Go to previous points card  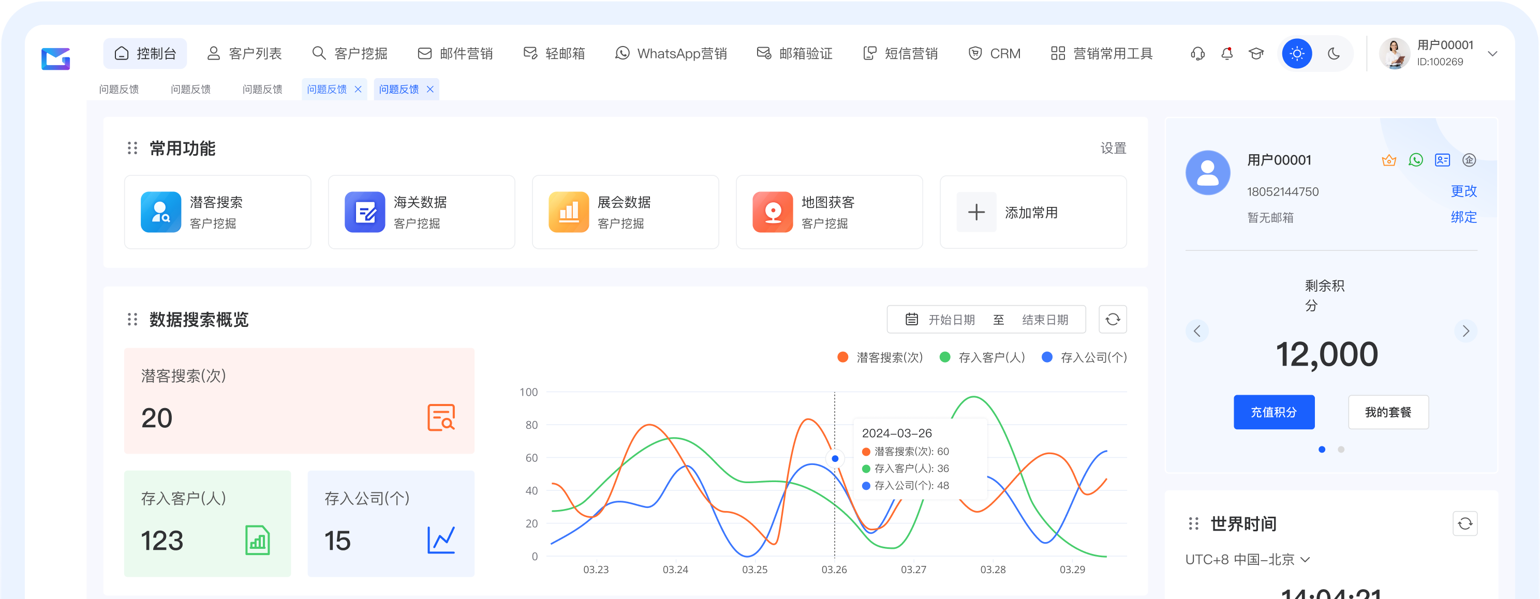pyautogui.click(x=1197, y=331)
